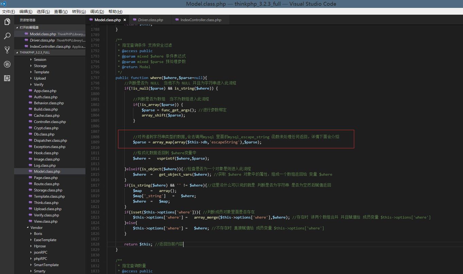Viewport: 463px width, 274px height.
Task: Open the 选择(S) menu
Action: click(43, 12)
